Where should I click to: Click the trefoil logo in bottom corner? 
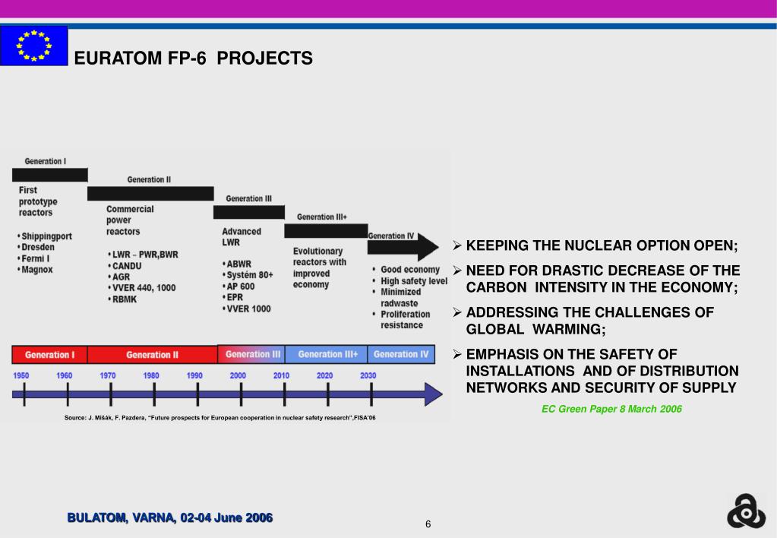pyautogui.click(x=747, y=511)
